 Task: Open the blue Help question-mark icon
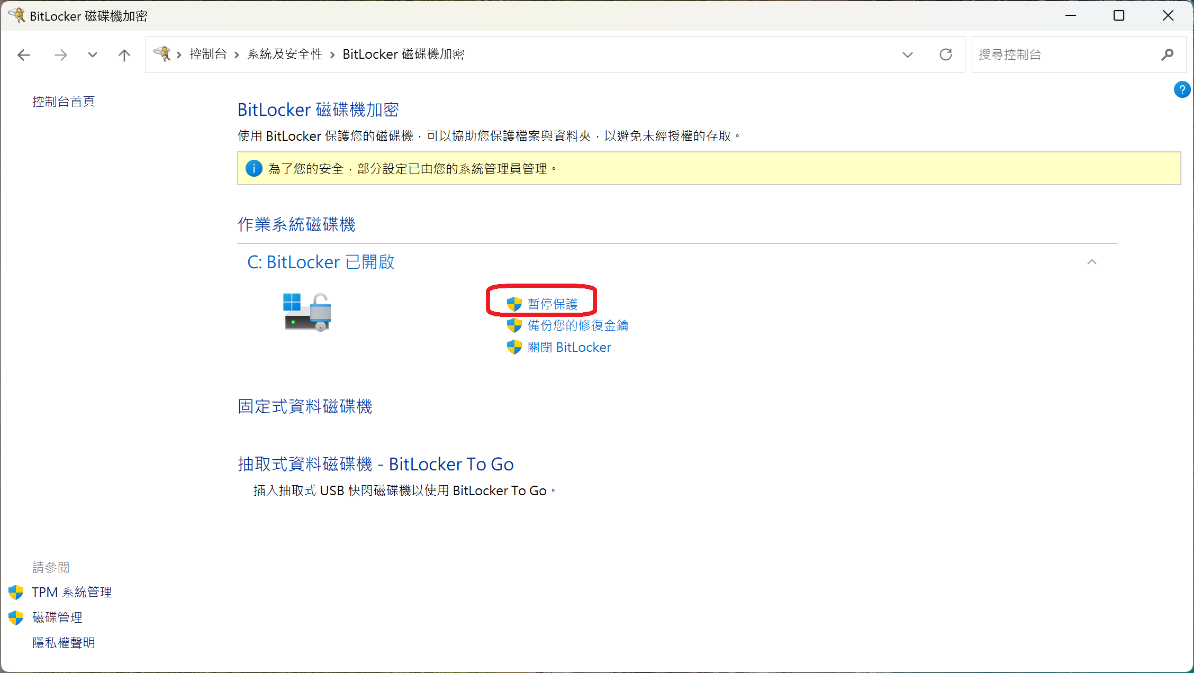[x=1182, y=90]
